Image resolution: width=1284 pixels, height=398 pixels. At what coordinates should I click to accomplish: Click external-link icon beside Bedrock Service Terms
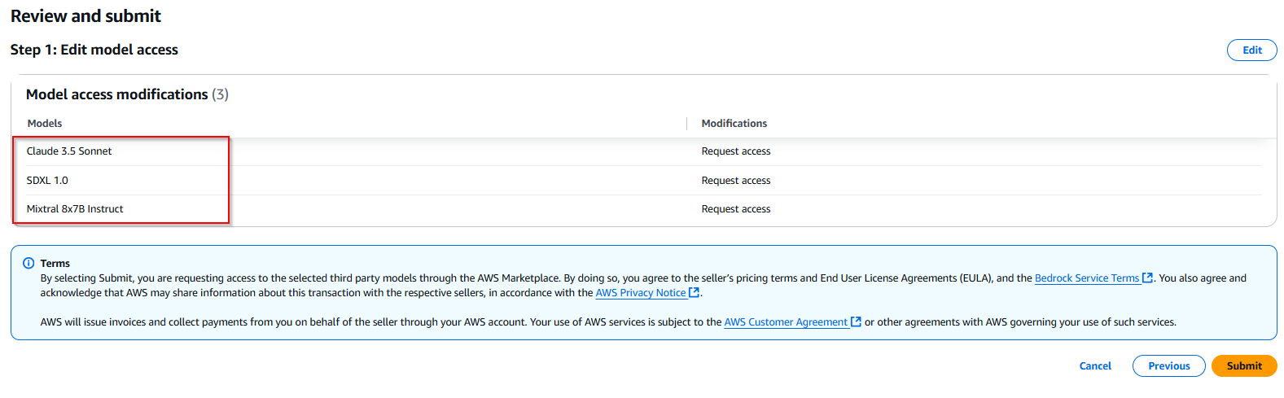1147,278
